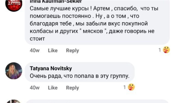
Task: Show the reaction count on Irina's comment
Action: pyautogui.click(x=160, y=50)
